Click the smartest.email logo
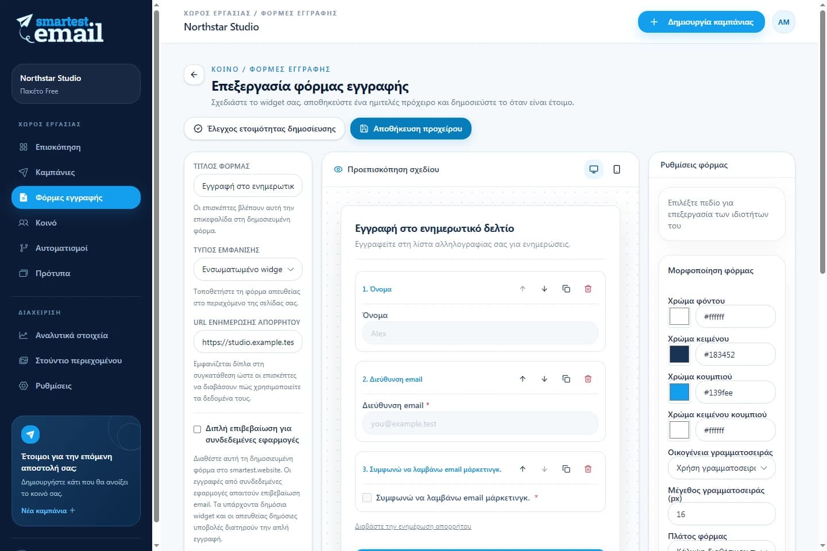The height and width of the screenshot is (551, 827). click(x=60, y=29)
